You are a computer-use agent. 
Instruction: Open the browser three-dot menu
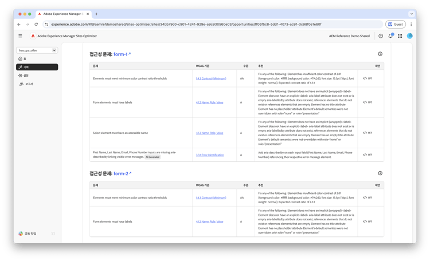(x=411, y=25)
